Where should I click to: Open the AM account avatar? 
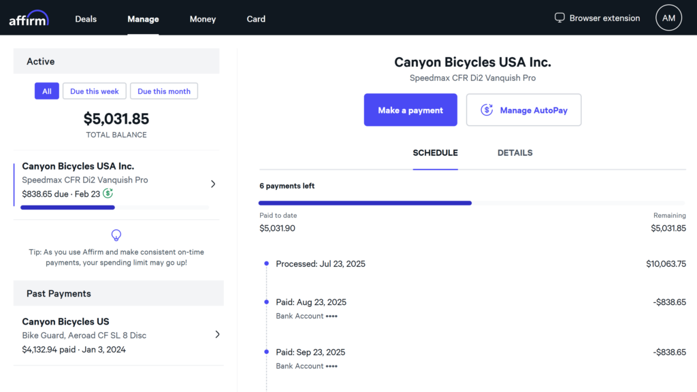[x=668, y=18]
